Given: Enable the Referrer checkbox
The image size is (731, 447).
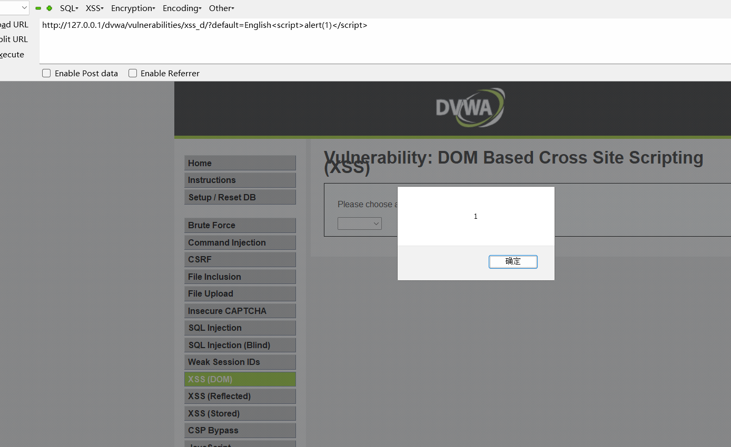Looking at the screenshot, I should point(133,74).
